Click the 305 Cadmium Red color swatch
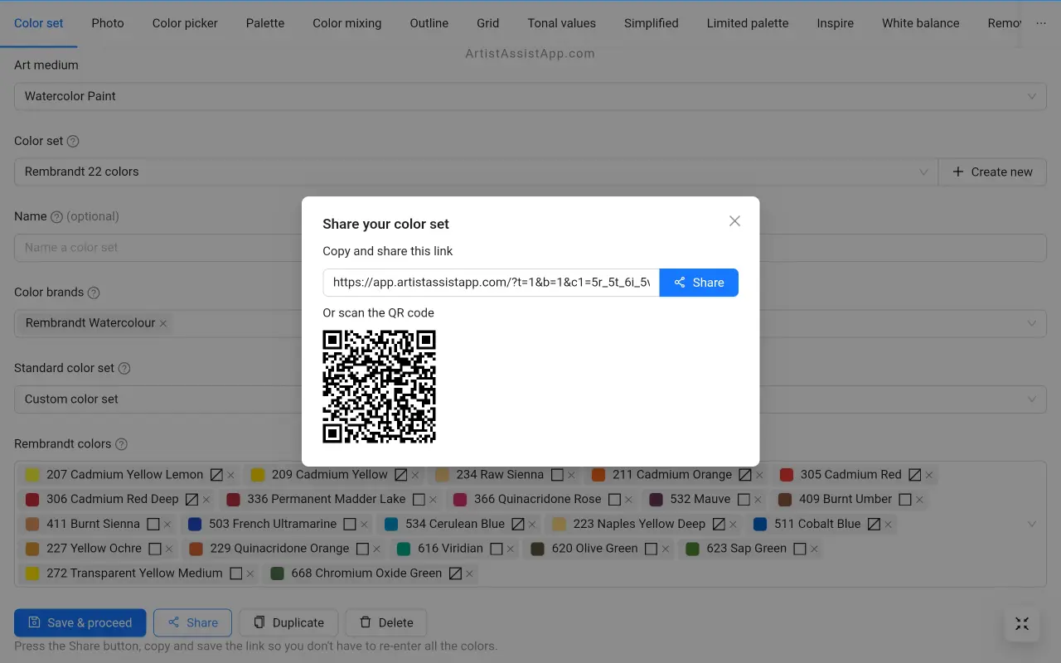Viewport: 1061px width, 663px height. tap(787, 475)
